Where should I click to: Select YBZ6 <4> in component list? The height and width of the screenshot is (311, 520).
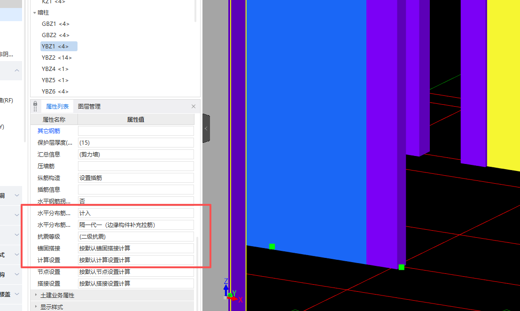[x=55, y=92]
